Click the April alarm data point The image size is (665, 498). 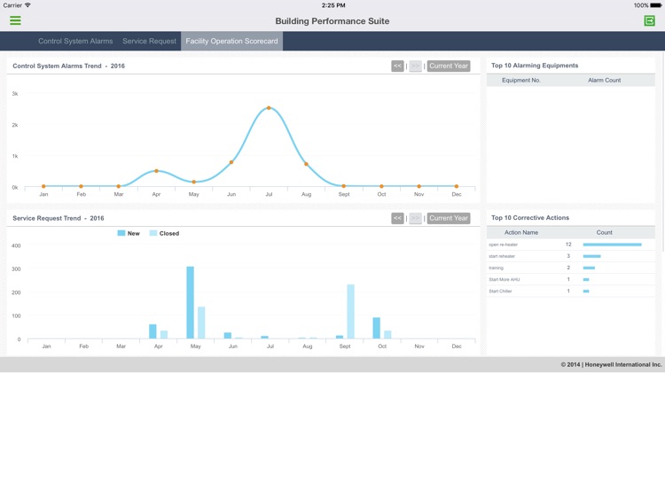point(156,171)
